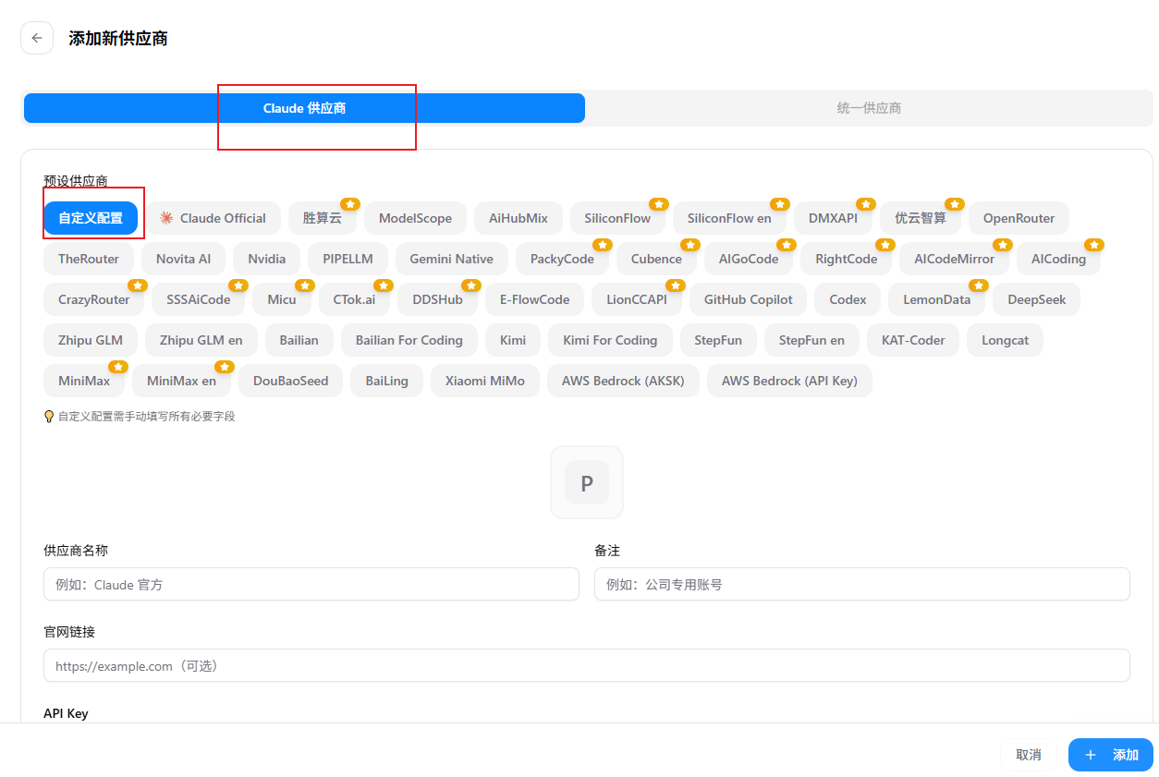Select the TheRouter preset
Image resolution: width=1159 pixels, height=777 pixels.
89,259
